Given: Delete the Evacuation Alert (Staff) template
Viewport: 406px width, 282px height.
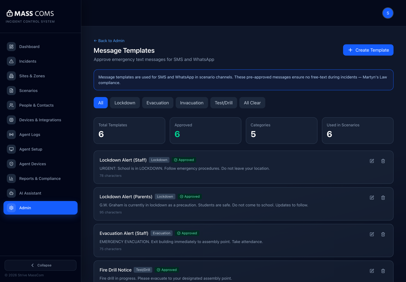Looking at the screenshot, I should pyautogui.click(x=383, y=234).
